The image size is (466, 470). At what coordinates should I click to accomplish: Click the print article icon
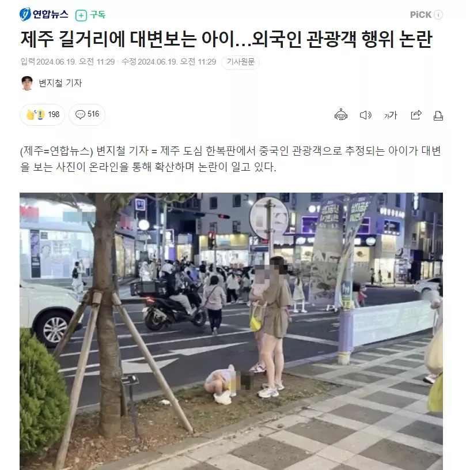(x=438, y=115)
